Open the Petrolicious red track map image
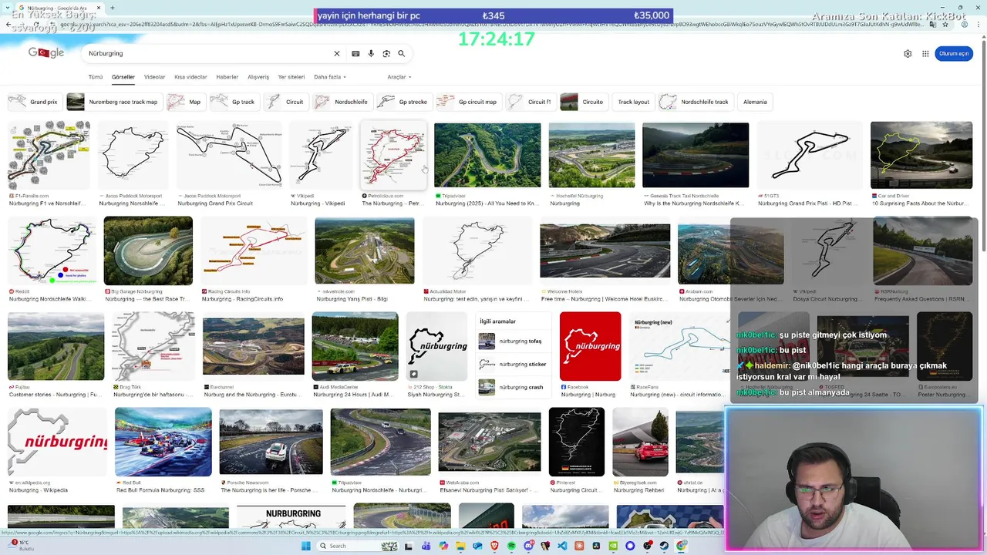Viewport: 987px width, 555px height. click(x=393, y=155)
